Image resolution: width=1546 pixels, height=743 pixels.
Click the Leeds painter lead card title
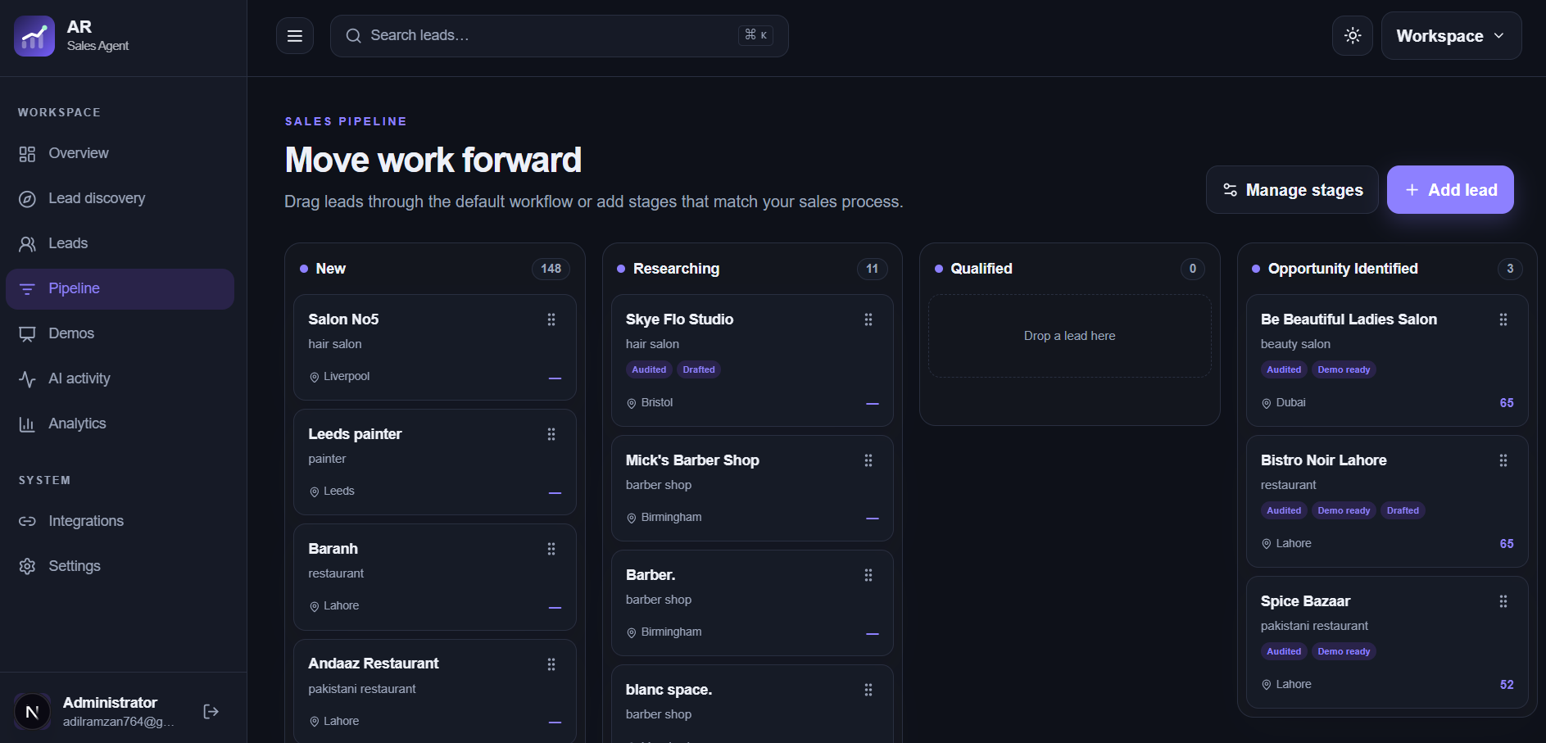pos(355,434)
